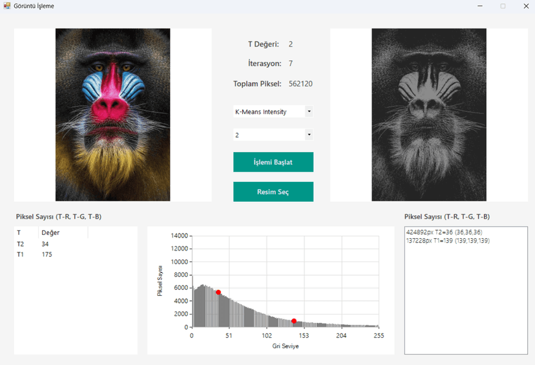Click the red marker near gray level 139
The image size is (535, 365).
tap(294, 321)
